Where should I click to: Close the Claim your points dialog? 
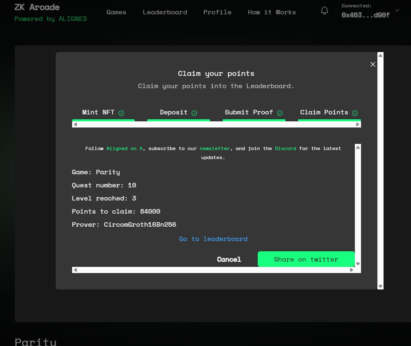373,64
